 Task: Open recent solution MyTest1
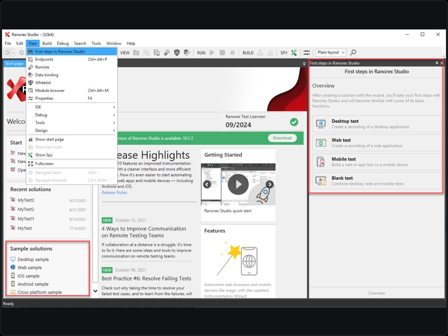pyautogui.click(x=26, y=219)
